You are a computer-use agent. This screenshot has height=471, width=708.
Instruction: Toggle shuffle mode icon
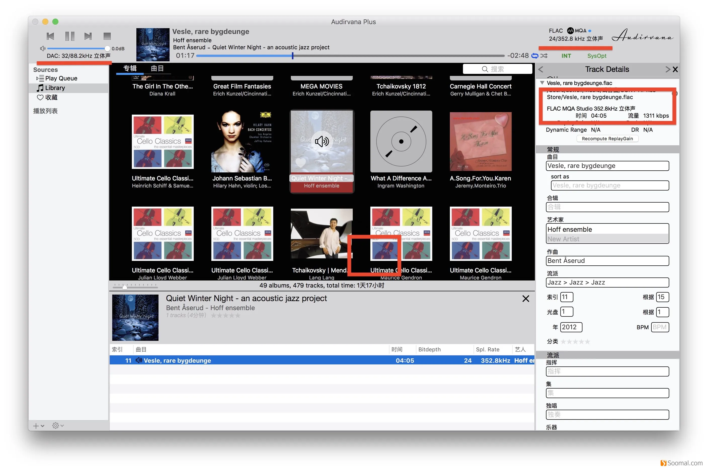(x=544, y=56)
